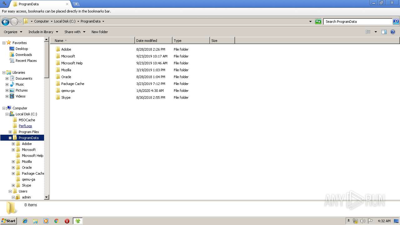Launch Google Chrome from taskbar
The height and width of the screenshot is (225, 400).
pyautogui.click(x=57, y=221)
